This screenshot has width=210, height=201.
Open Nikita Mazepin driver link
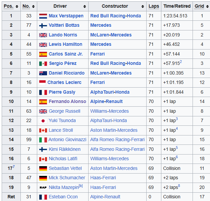pyautogui.click(x=64, y=188)
